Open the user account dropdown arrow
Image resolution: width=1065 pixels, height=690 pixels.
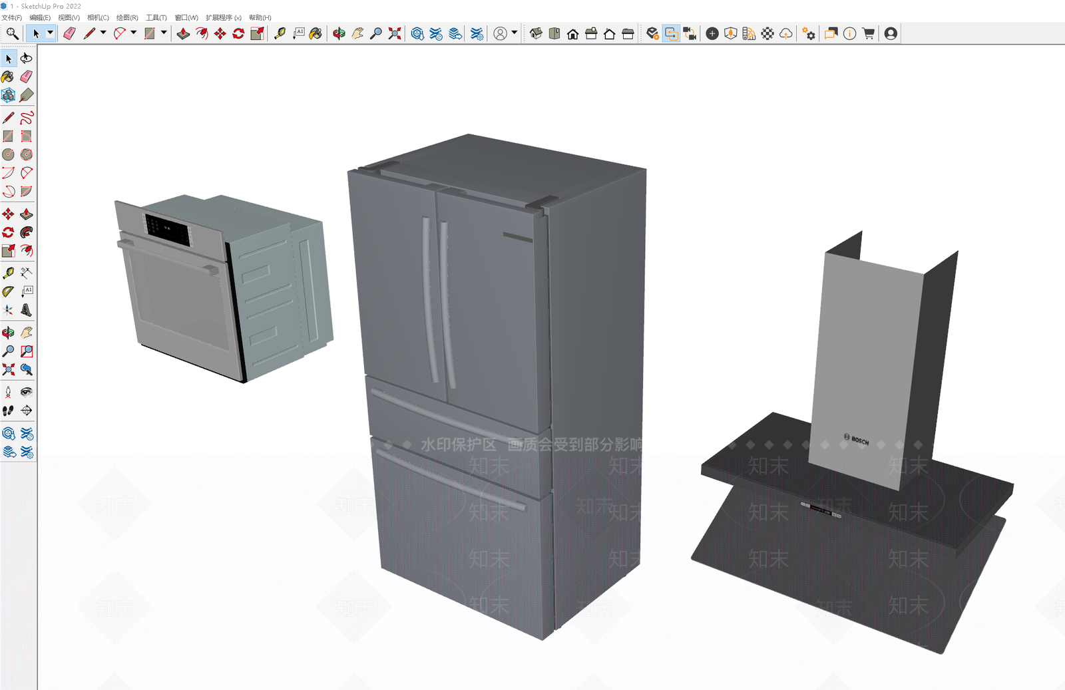pos(515,33)
